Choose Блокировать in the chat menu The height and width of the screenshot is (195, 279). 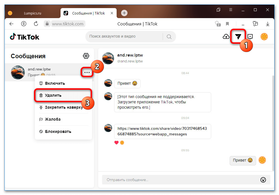tap(64, 131)
